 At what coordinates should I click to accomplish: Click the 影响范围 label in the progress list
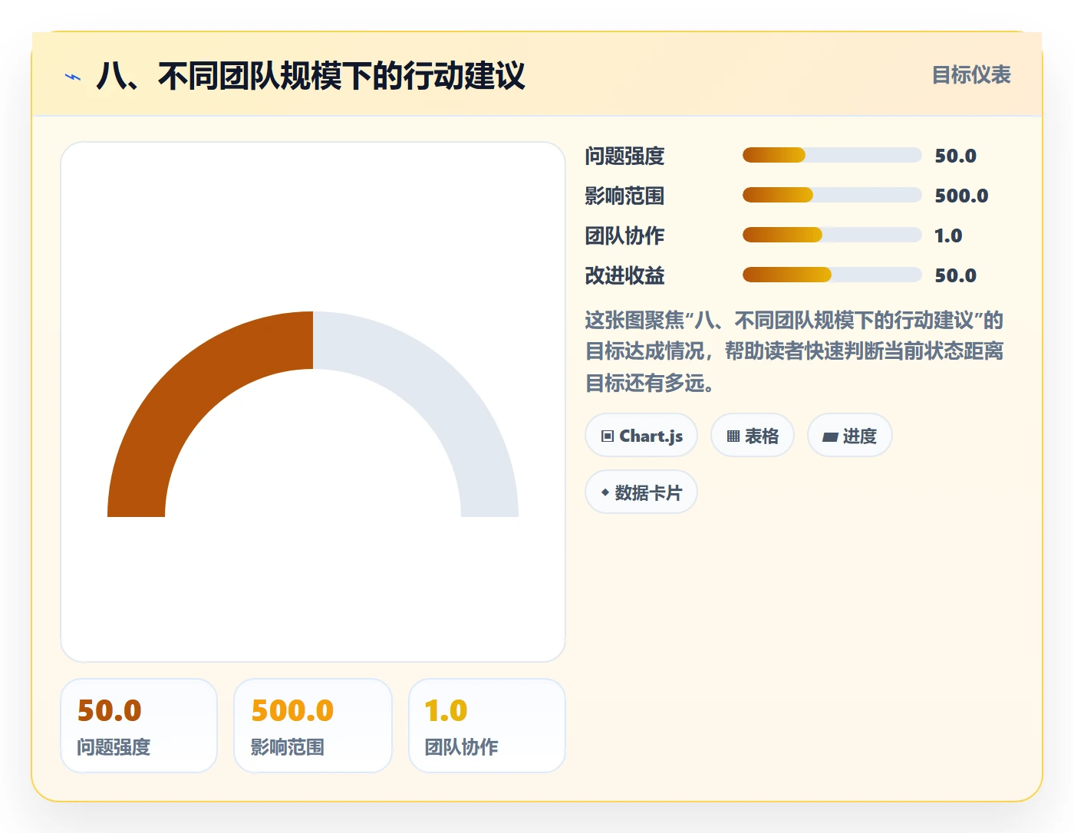624,196
